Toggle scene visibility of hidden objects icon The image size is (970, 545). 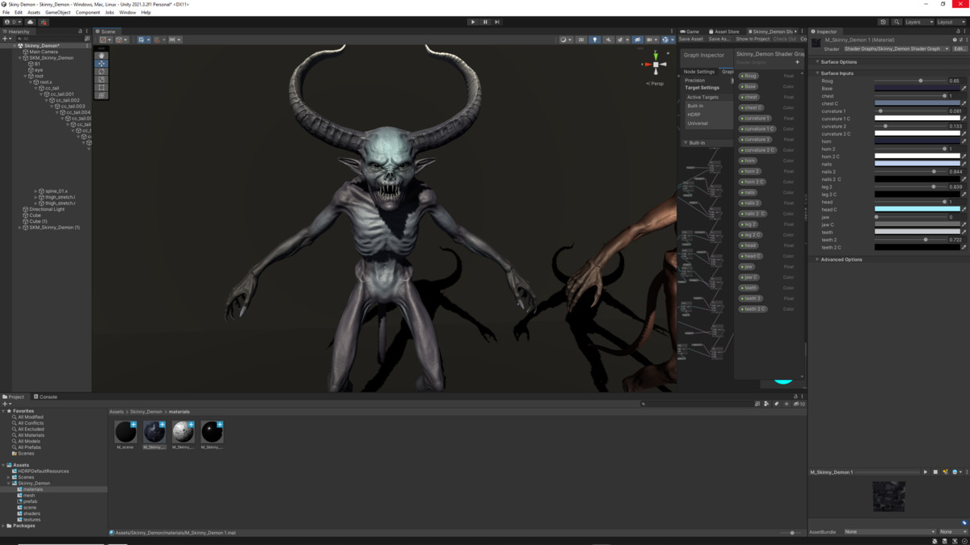[x=637, y=40]
